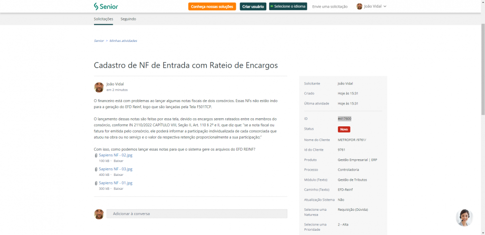Click paperclip icon beside Sapiens NF - 03.jpg

(96, 169)
